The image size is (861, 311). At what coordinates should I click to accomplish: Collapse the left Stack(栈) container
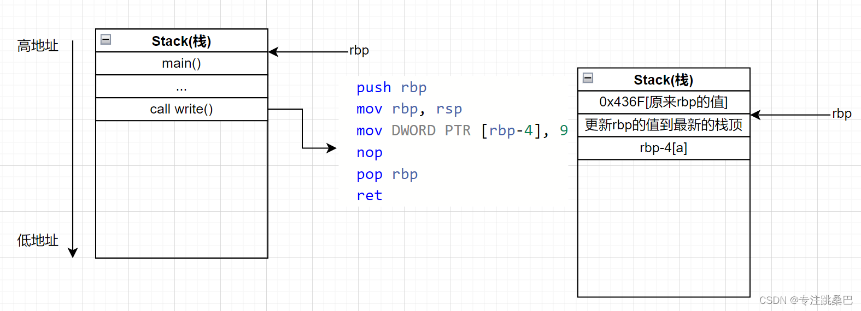[106, 40]
